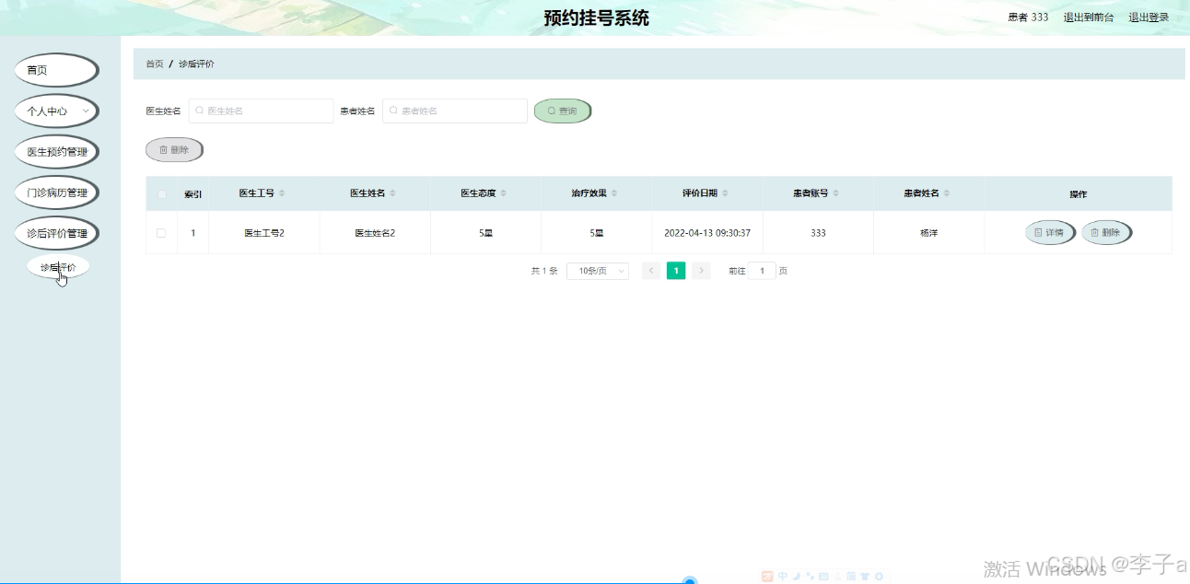Select 医生预约管理 in the sidebar menu
1190x584 pixels.
click(x=57, y=150)
